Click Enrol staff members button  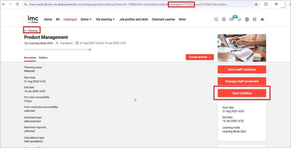coord(242,69)
